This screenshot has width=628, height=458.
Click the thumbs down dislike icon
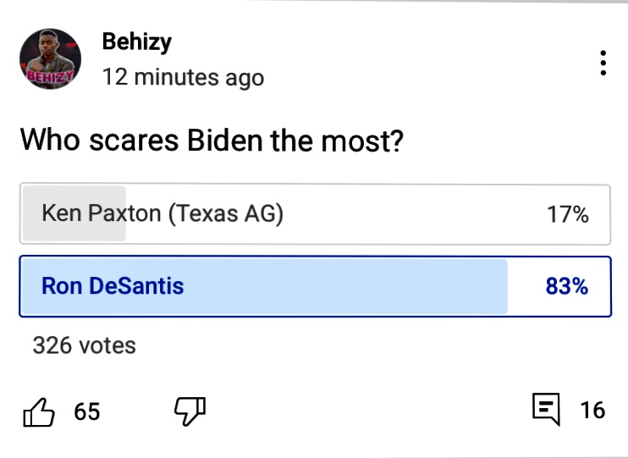(x=190, y=411)
